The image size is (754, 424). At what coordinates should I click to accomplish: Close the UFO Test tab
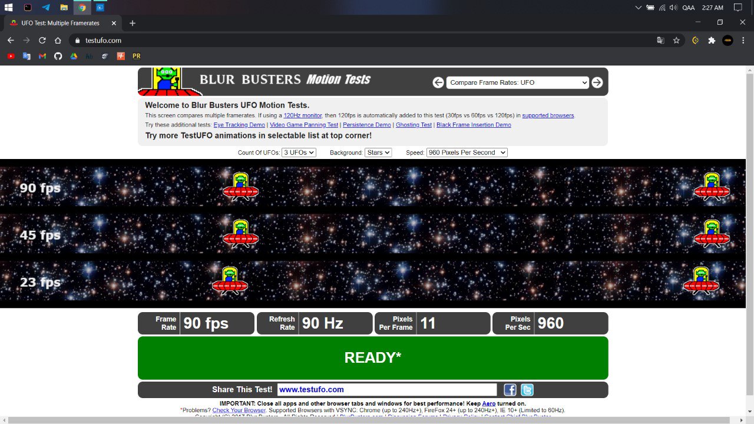[114, 23]
